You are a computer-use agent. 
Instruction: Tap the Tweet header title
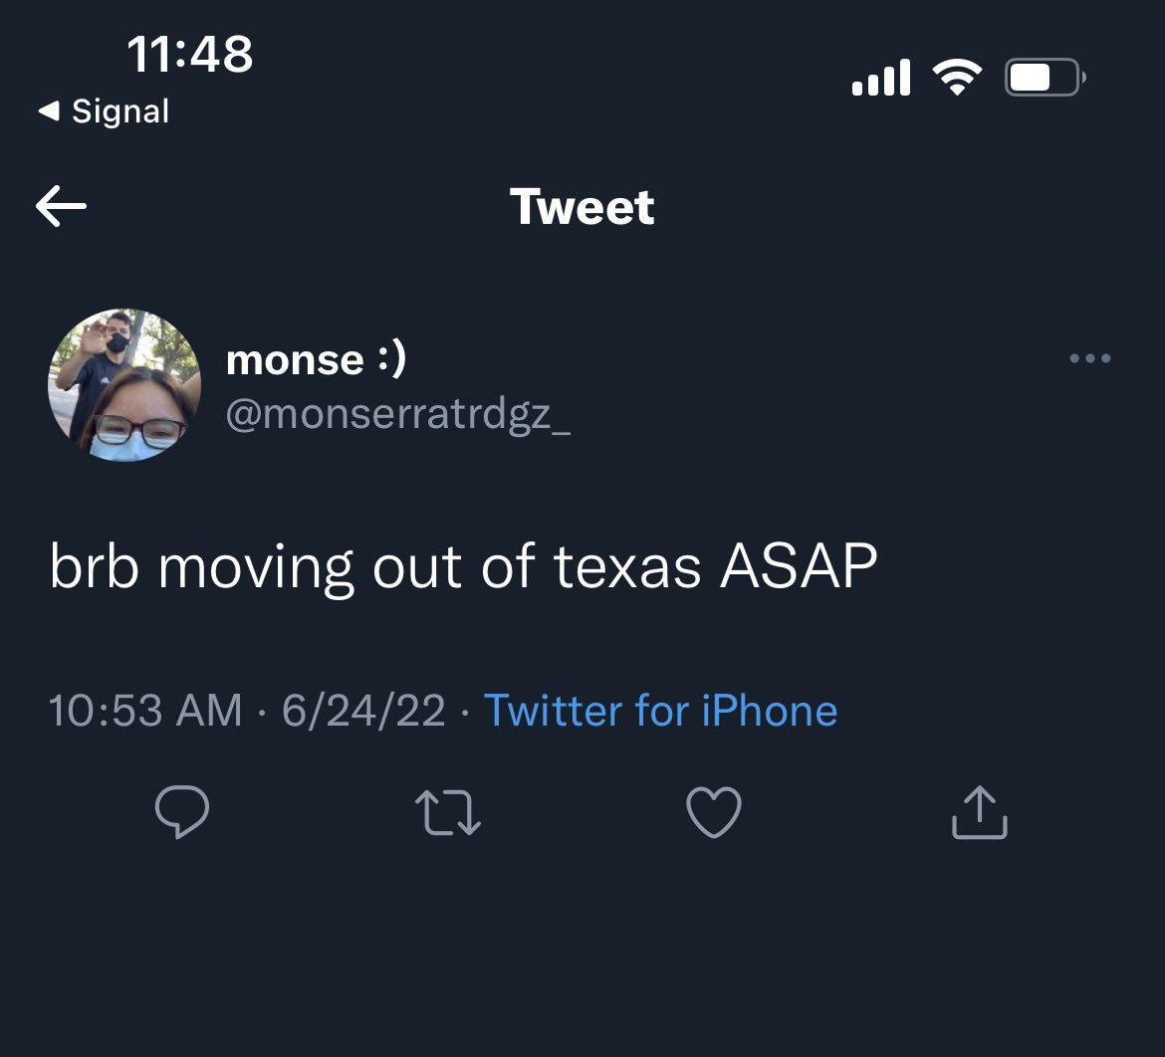[x=582, y=206]
